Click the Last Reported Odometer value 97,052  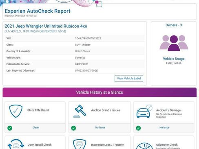86,70
